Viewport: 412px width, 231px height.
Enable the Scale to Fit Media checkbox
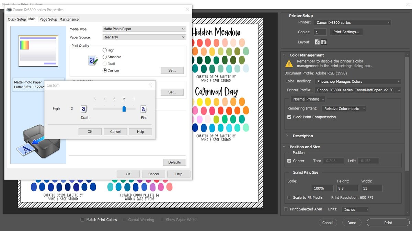pos(289,197)
